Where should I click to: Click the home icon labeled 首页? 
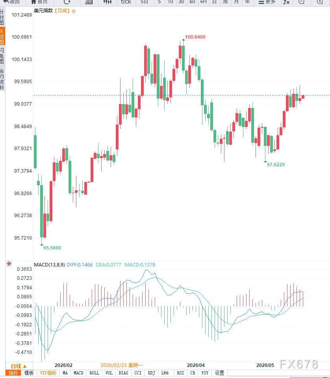[x=39, y=2]
